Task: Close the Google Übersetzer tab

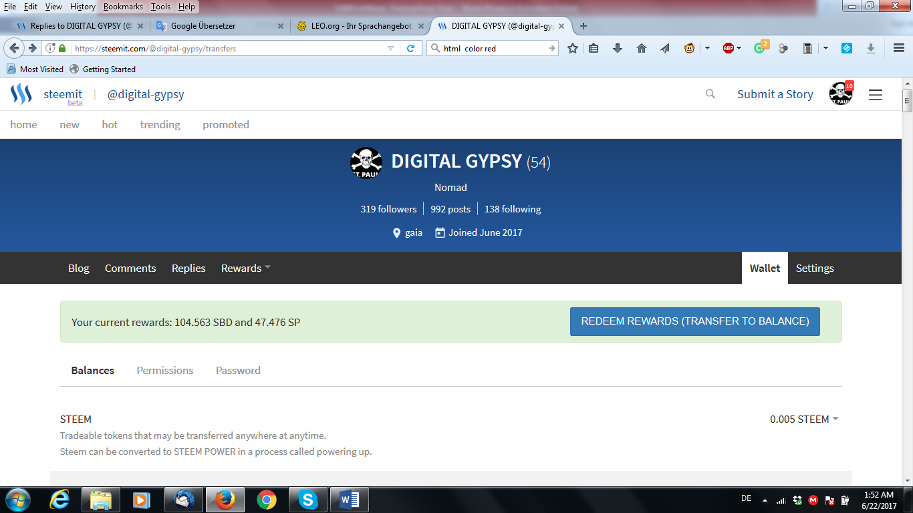Action: pyautogui.click(x=280, y=26)
